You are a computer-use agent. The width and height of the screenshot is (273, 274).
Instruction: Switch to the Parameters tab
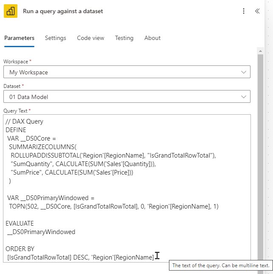tap(19, 38)
